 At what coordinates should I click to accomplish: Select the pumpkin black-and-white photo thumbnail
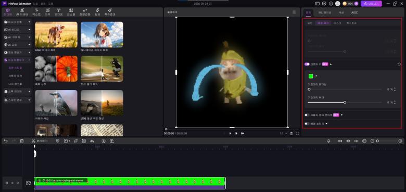(x=56, y=69)
